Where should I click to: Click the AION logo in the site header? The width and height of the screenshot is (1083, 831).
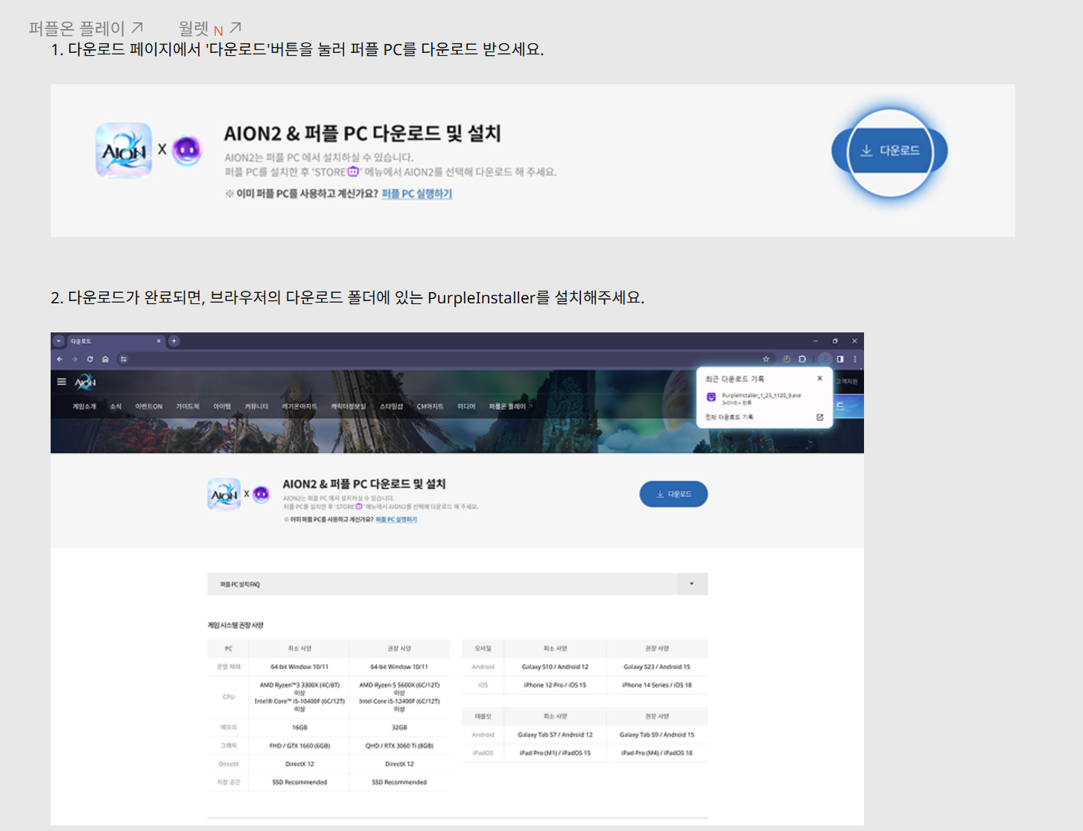coord(86,382)
